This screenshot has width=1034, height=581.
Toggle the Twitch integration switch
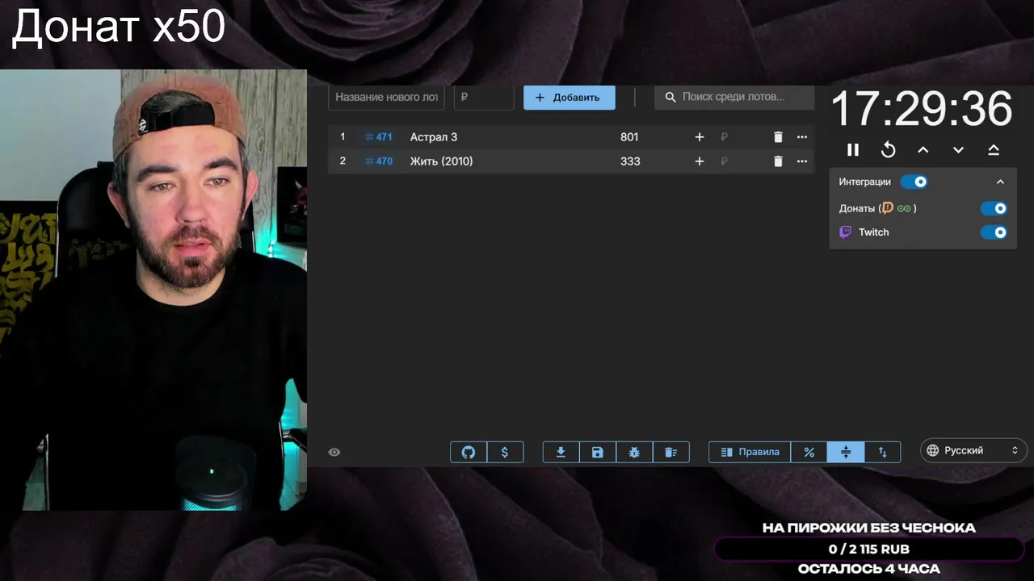coord(994,232)
